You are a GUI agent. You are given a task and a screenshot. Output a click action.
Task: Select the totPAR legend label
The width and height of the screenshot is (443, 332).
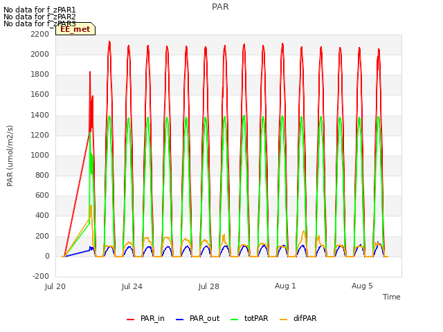coord(256,318)
